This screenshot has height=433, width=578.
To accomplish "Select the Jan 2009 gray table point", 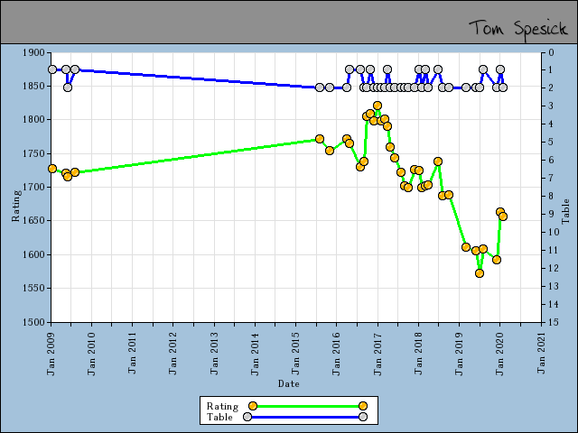I will pyautogui.click(x=52, y=69).
